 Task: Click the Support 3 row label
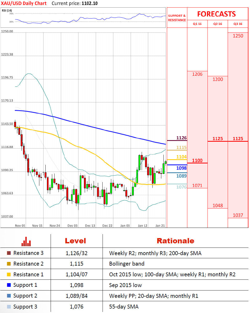[x=25, y=307]
